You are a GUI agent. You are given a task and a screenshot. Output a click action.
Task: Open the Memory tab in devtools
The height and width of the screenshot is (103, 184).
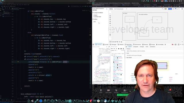click(145, 45)
